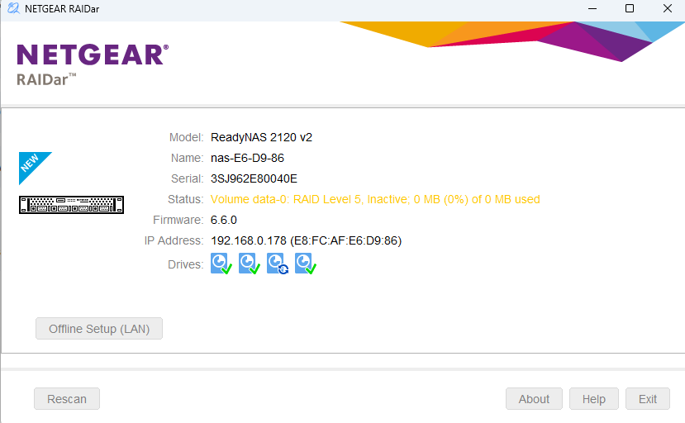Minimize the RAIDar window

click(592, 8)
